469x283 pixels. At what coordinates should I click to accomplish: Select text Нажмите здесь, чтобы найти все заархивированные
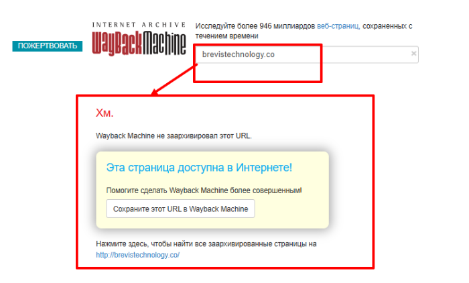[184, 244]
